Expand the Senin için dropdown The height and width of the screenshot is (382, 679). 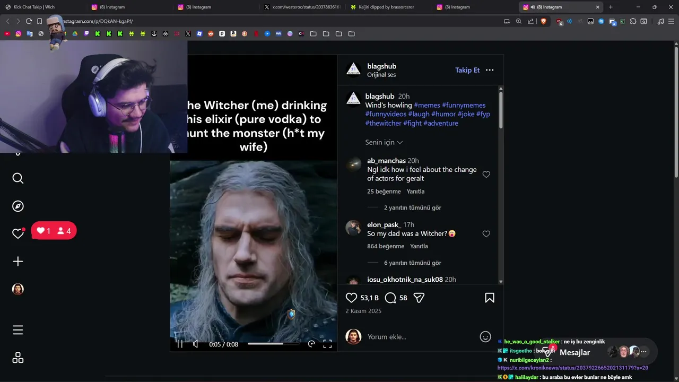[x=384, y=143]
